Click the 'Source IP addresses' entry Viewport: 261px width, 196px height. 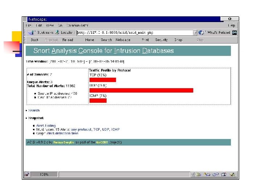[57, 94]
